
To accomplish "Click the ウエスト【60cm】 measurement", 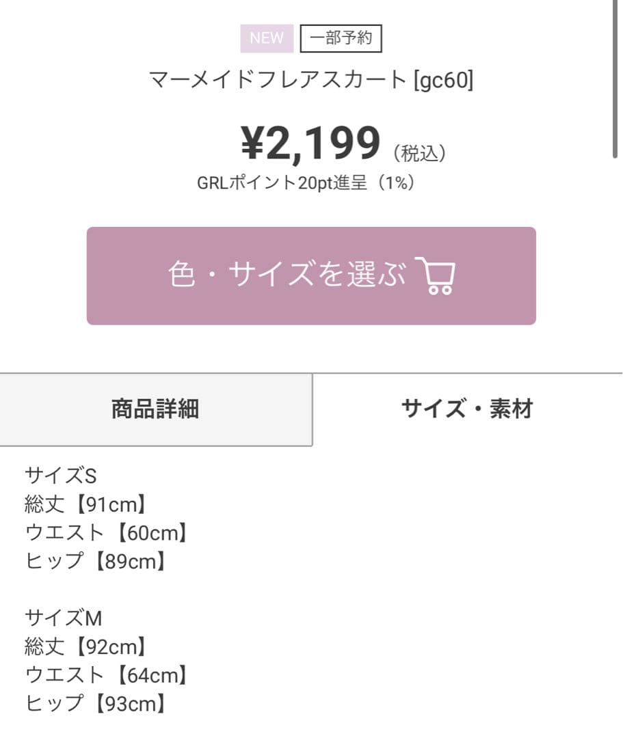I will [x=107, y=532].
